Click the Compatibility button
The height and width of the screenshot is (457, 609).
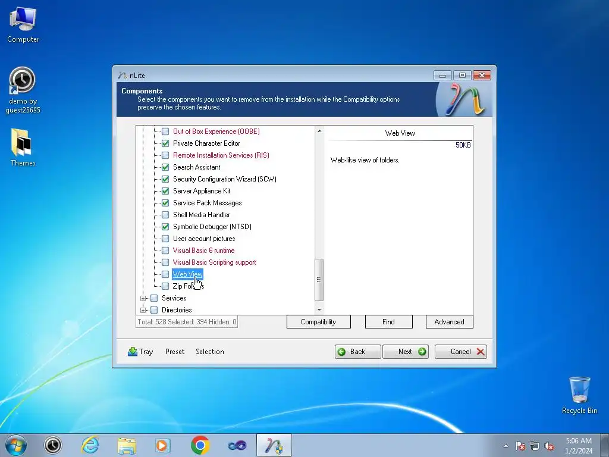pos(319,322)
